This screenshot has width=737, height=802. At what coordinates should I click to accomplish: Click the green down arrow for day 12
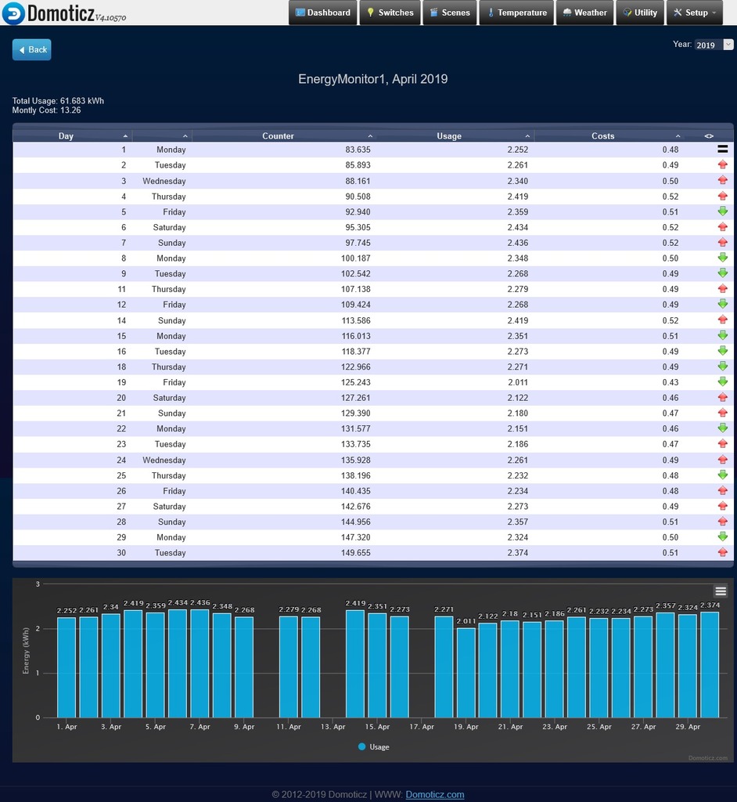722,305
